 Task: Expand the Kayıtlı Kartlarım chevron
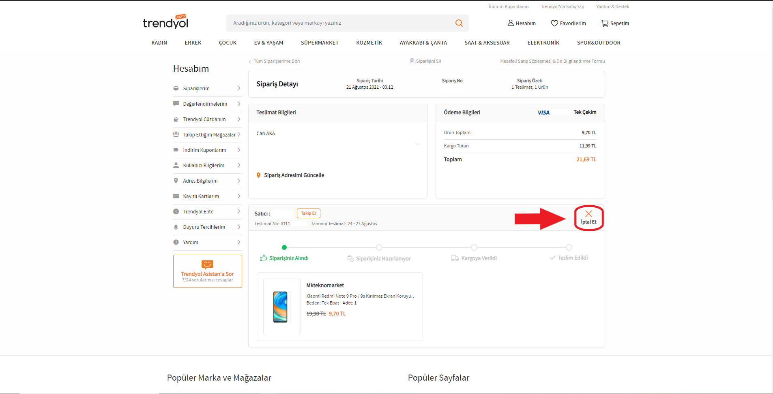click(238, 196)
